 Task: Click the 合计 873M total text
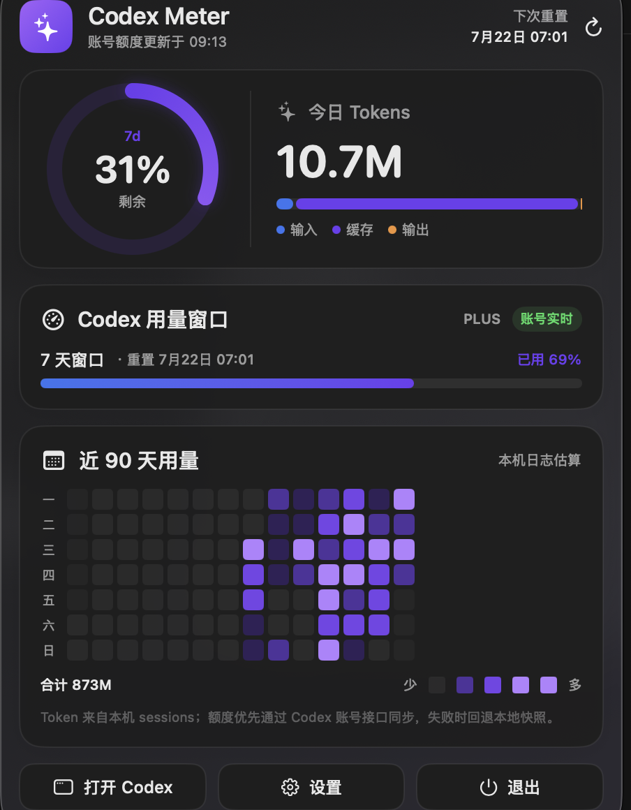pyautogui.click(x=76, y=685)
